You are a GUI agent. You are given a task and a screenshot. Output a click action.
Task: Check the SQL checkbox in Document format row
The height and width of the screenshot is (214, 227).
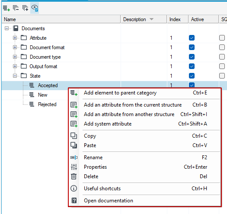tap(222, 47)
